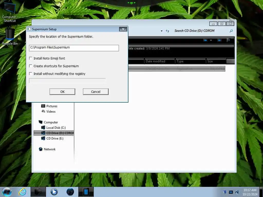Click the Pictures library icon
Image resolution: width=263 pixels, height=197 pixels.
pos(43,106)
